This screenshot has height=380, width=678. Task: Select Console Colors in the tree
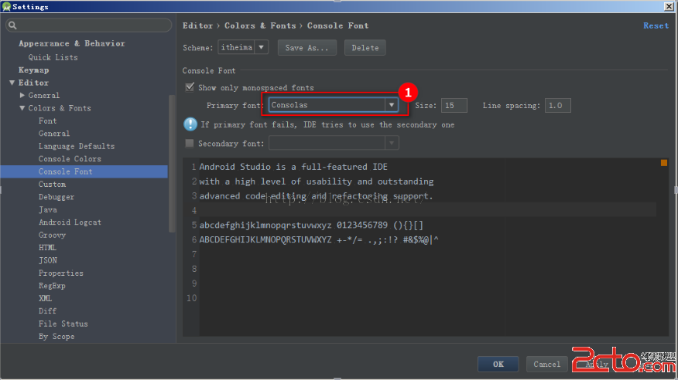point(70,158)
